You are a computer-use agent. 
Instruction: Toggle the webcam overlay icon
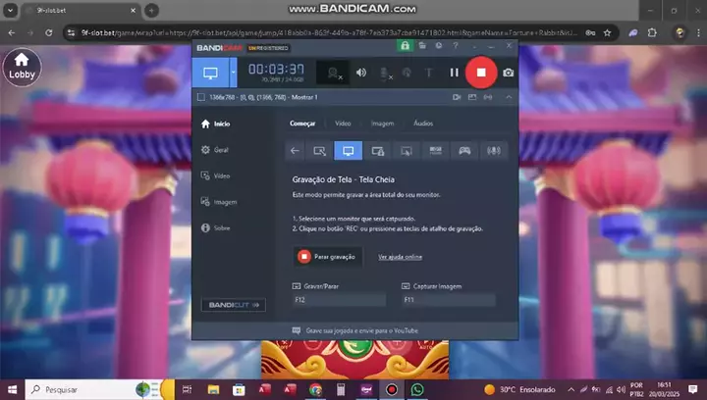point(333,73)
